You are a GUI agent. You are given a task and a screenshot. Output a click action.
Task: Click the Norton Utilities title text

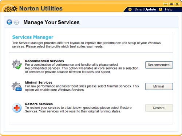point(41,8)
